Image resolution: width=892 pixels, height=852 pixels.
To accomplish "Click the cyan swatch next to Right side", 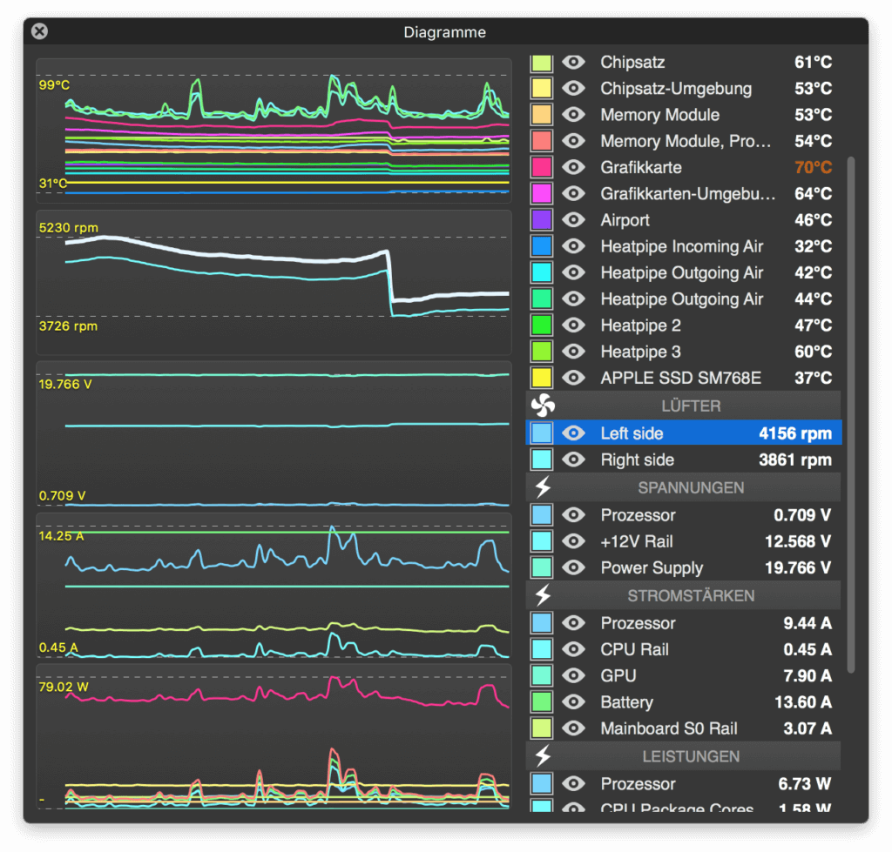I will [540, 459].
